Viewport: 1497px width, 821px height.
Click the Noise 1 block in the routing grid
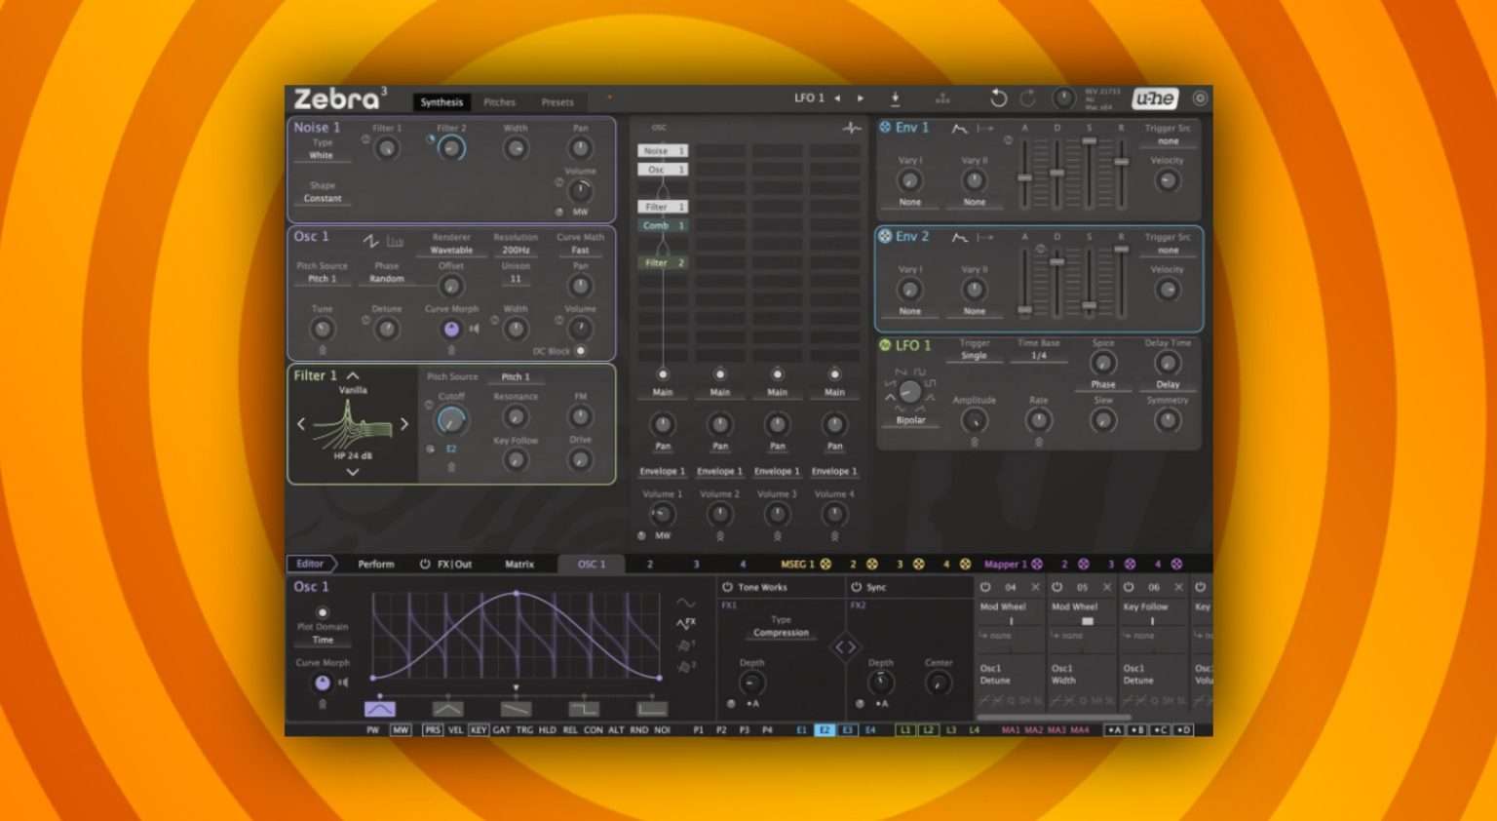[663, 150]
